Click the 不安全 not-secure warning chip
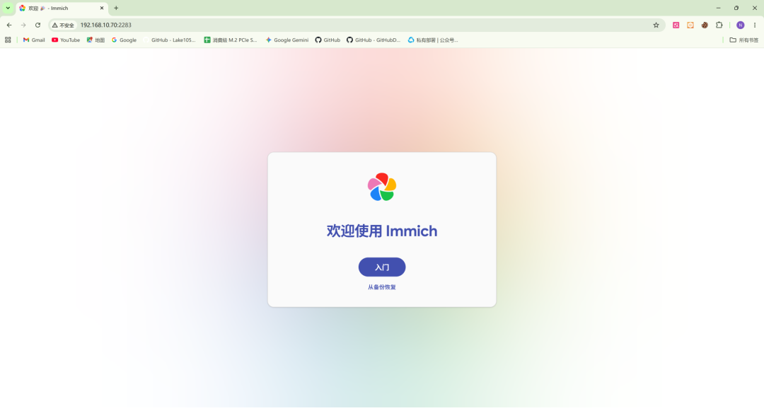 pos(64,25)
